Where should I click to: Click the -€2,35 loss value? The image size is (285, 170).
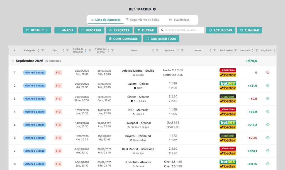coord(252,138)
